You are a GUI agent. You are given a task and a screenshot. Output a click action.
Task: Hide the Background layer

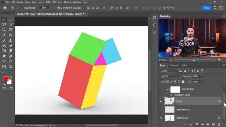point(161,118)
